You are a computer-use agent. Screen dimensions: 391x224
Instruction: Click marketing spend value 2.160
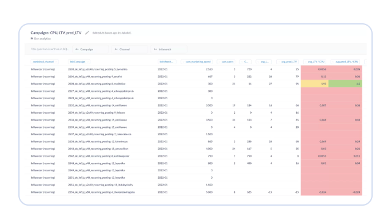pyautogui.click(x=209, y=69)
